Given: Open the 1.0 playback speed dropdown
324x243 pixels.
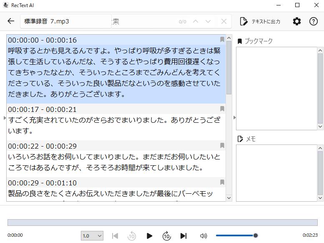Looking at the screenshot, I should [x=92, y=236].
